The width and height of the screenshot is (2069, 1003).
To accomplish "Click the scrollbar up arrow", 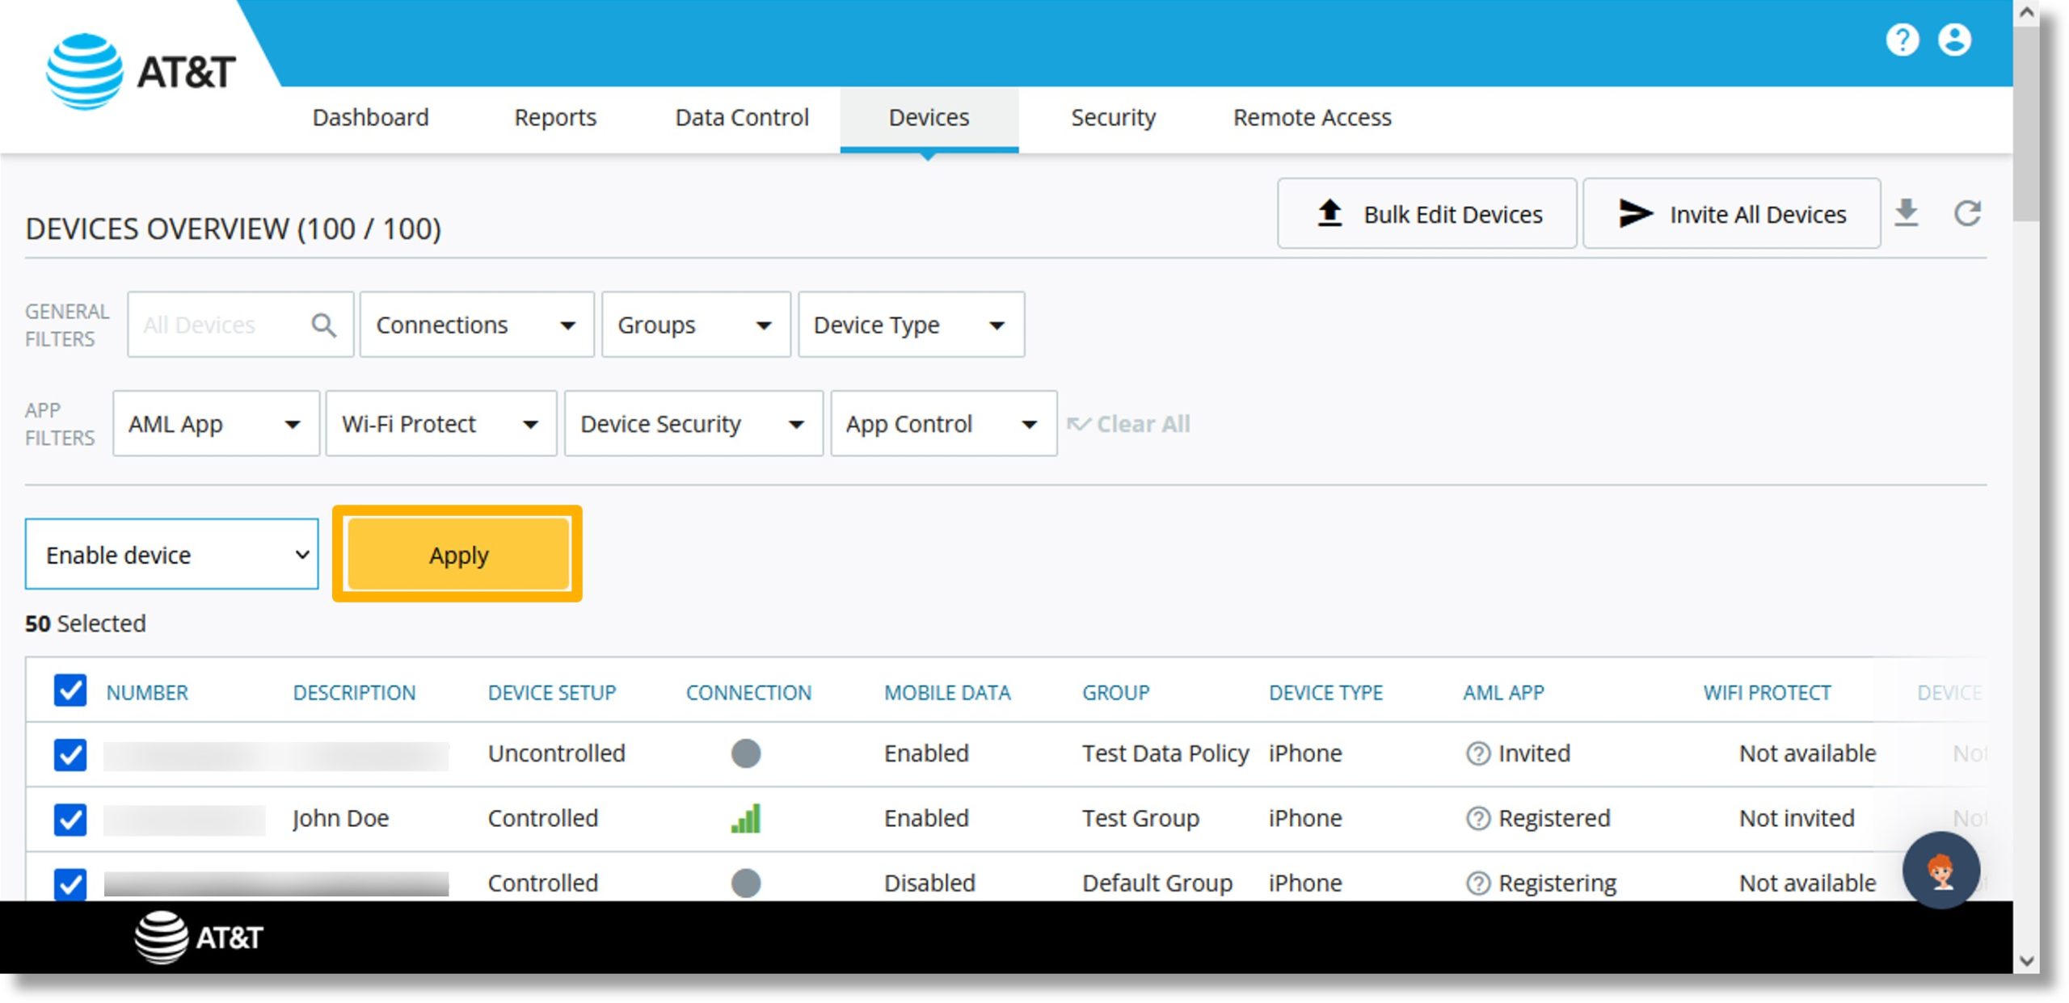I will point(2025,13).
